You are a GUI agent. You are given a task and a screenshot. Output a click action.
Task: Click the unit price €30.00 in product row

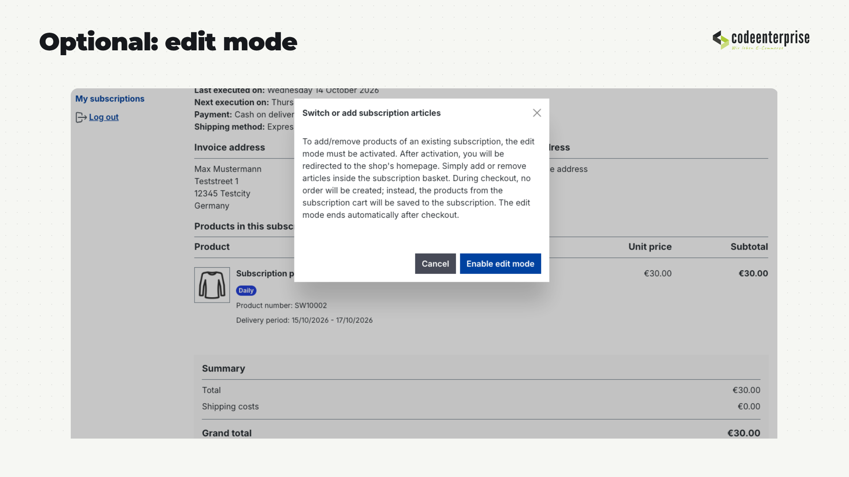pyautogui.click(x=658, y=273)
